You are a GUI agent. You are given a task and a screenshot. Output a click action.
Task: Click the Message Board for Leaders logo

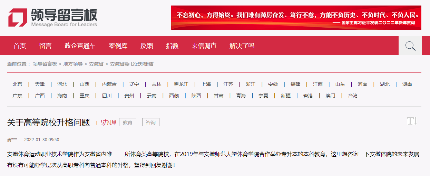pyautogui.click(x=53, y=17)
